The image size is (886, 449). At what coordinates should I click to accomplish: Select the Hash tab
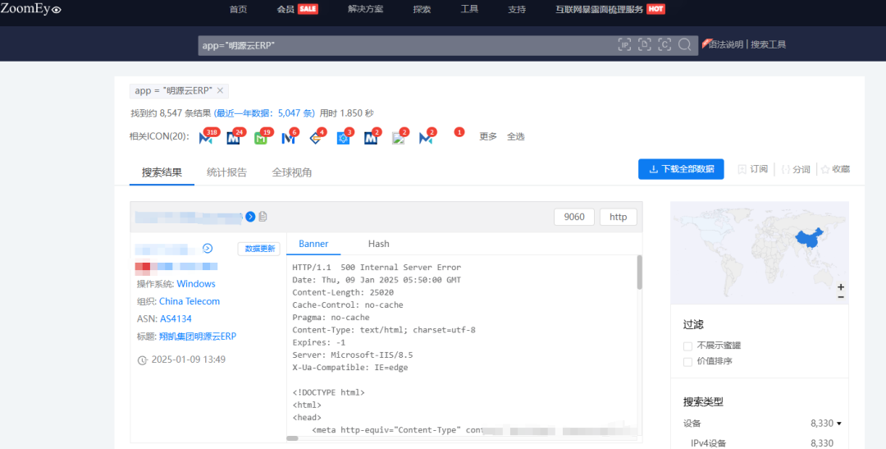[378, 244]
